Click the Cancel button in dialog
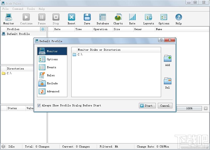 click(x=165, y=106)
